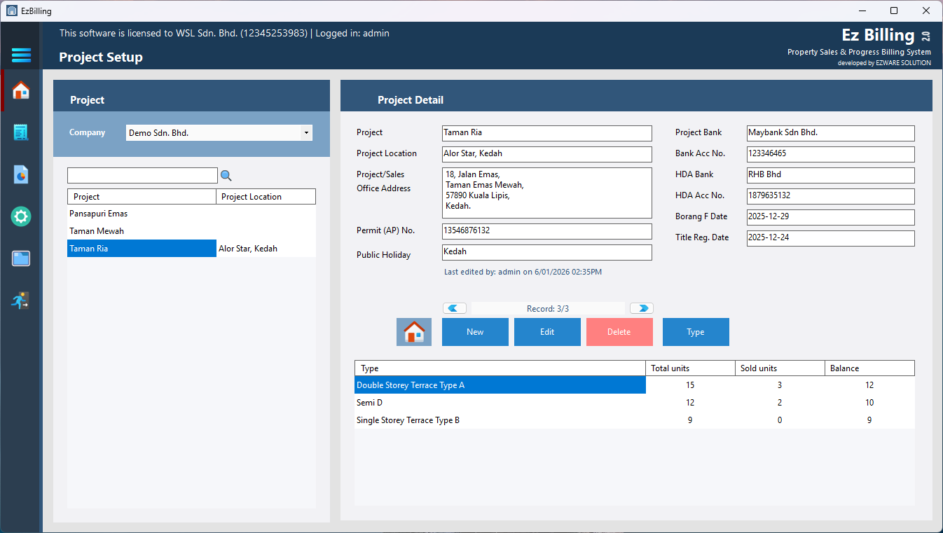Click the Balance column header
Screen dimensions: 943x533
tap(869, 368)
